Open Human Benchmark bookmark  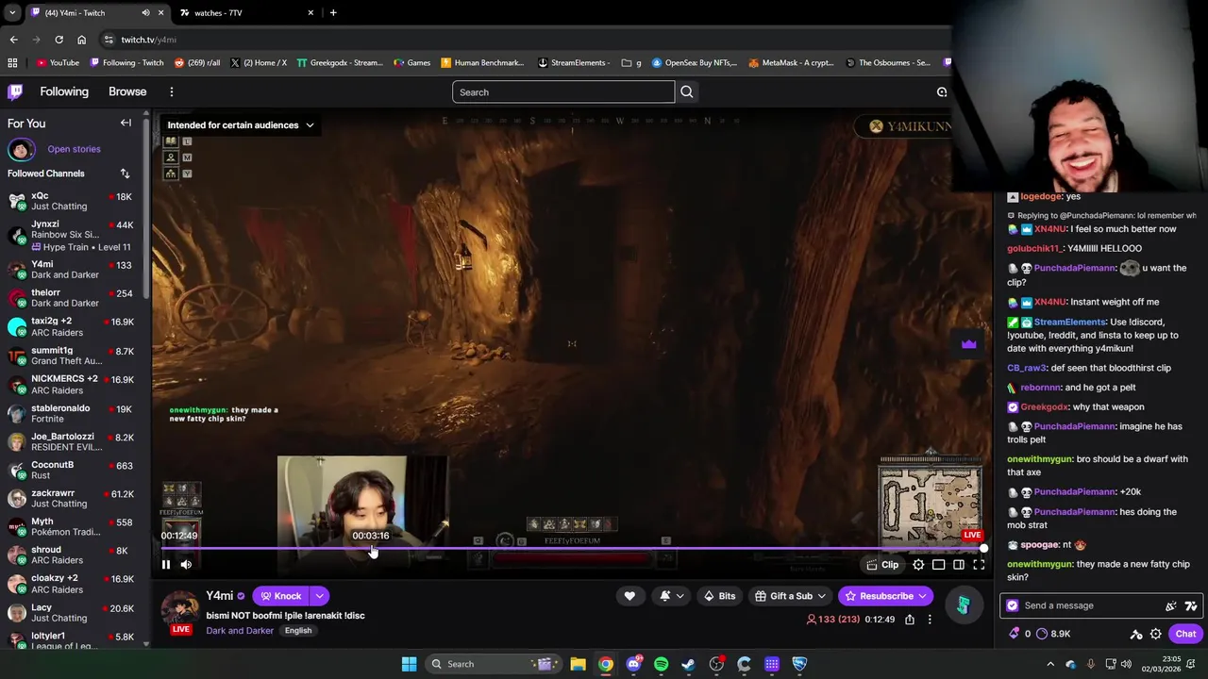pos(482,63)
